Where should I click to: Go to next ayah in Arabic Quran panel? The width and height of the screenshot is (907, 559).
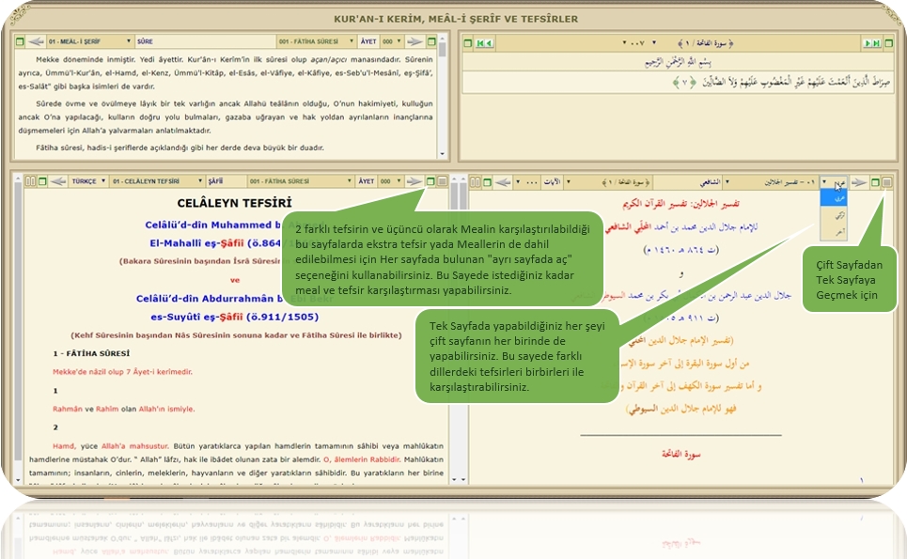(x=868, y=43)
